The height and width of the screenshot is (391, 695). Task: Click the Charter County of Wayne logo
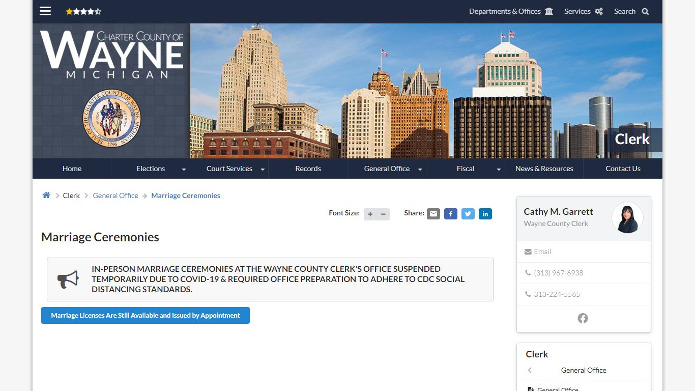point(112,54)
